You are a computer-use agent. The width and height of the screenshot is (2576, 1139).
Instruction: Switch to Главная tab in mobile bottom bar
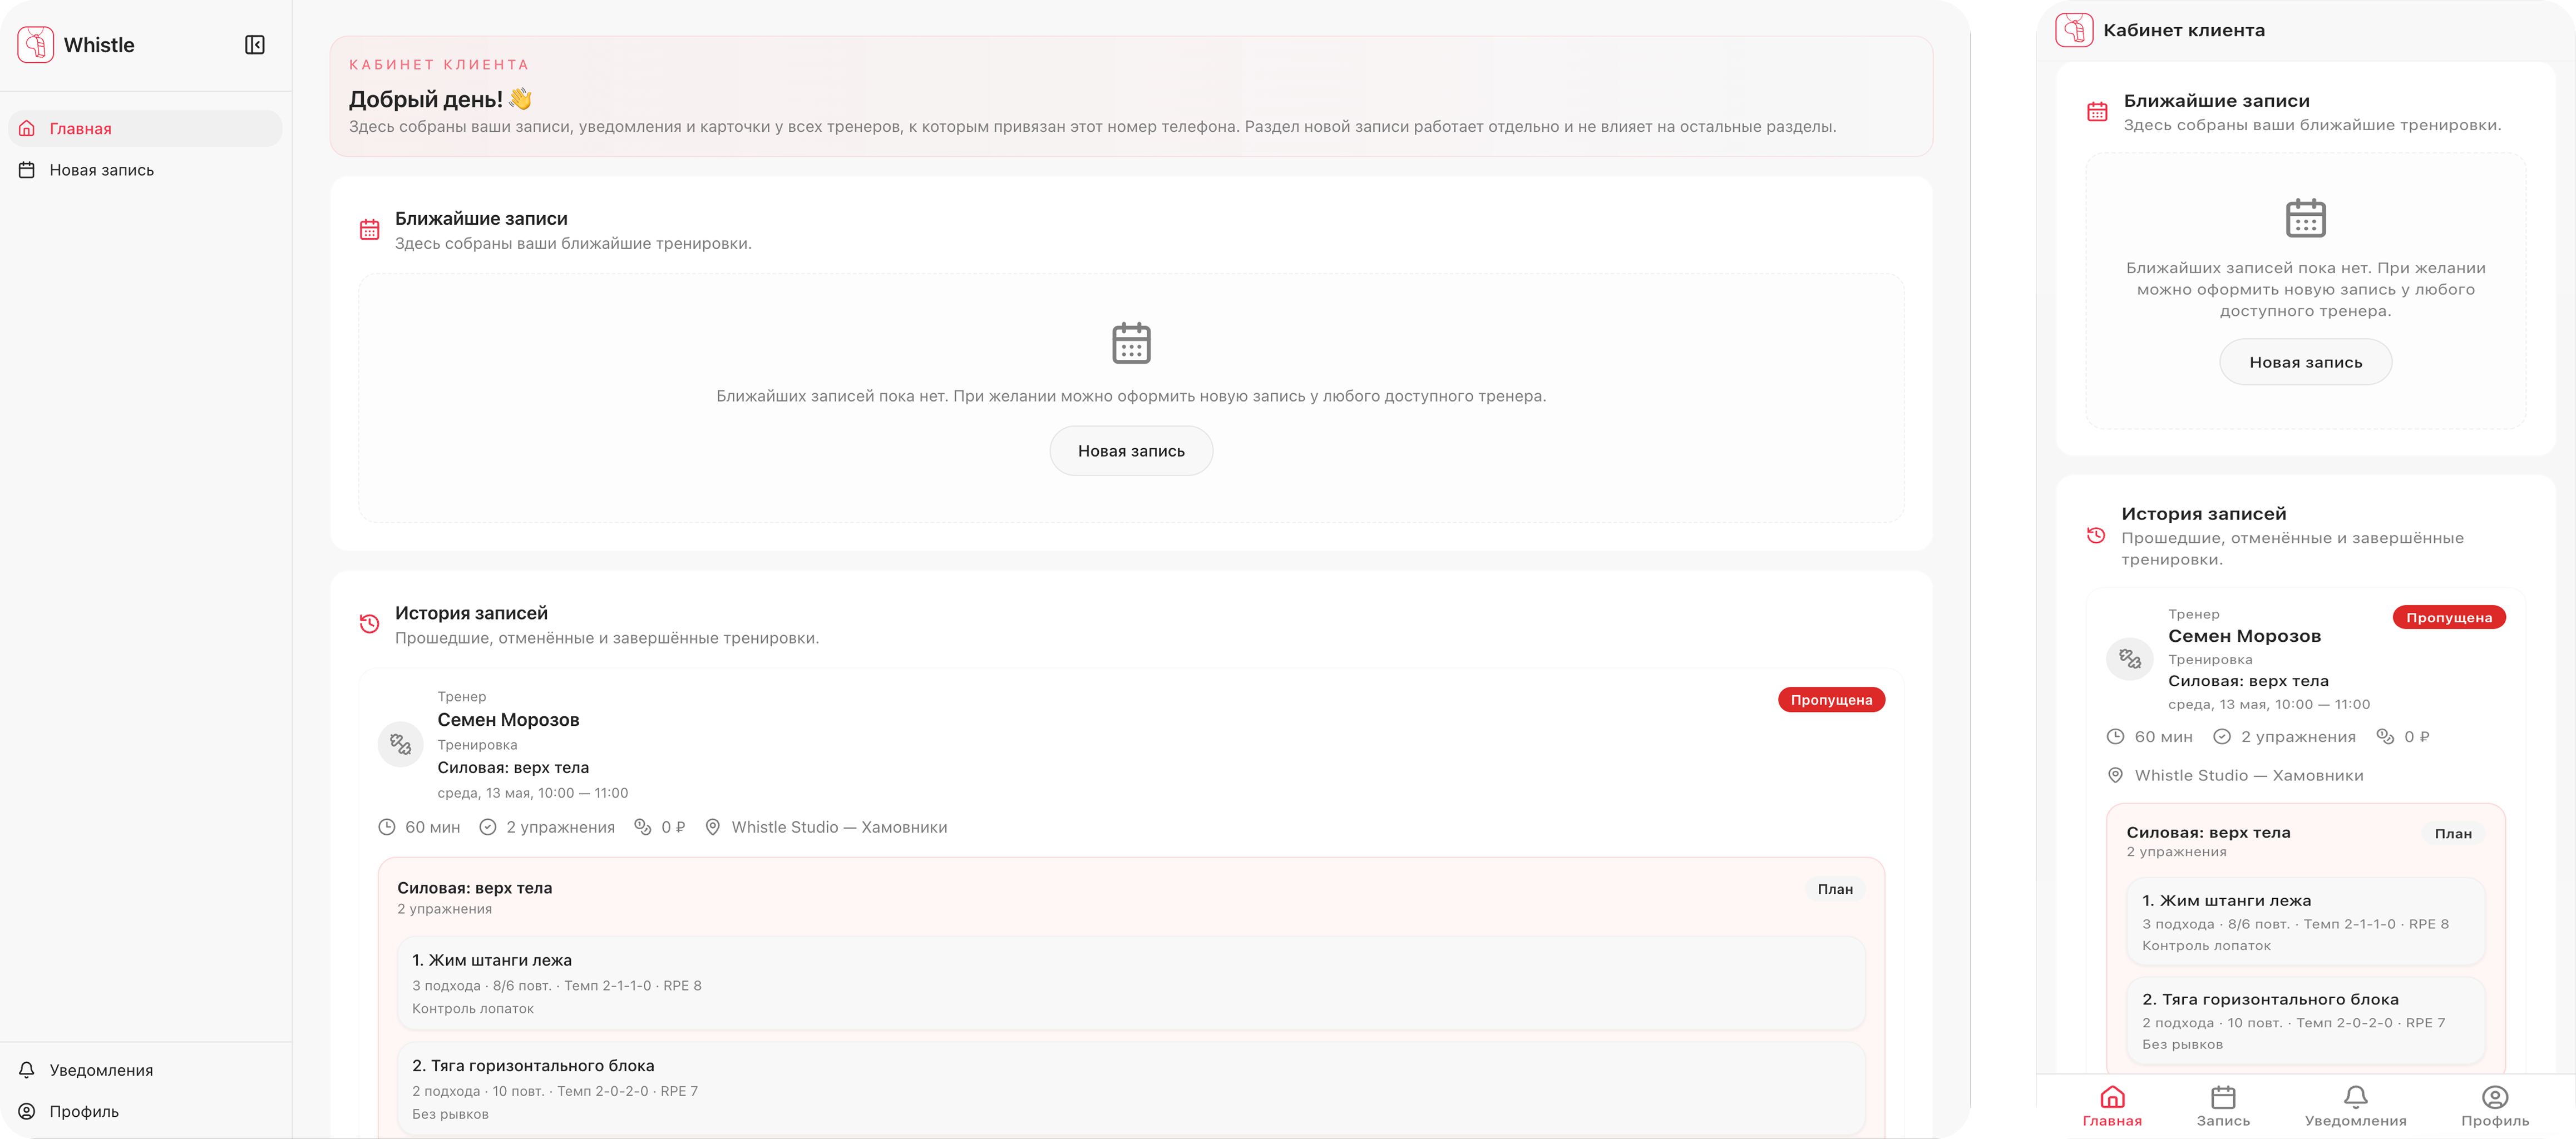coord(2112,1107)
